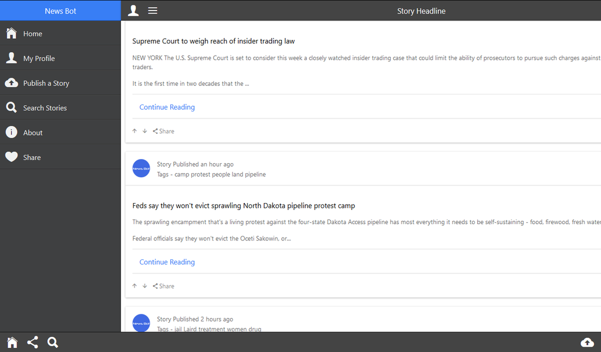Open the hamburger menu next to the avatar
601x352 pixels.
[x=153, y=10]
